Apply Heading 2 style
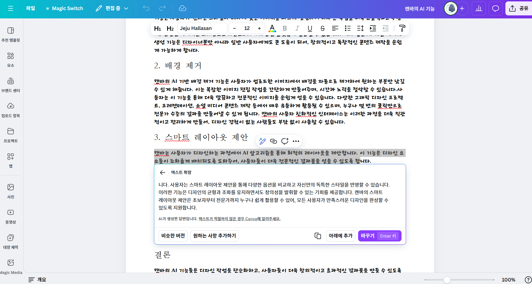The width and height of the screenshot is (532, 284). pyautogui.click(x=170, y=28)
